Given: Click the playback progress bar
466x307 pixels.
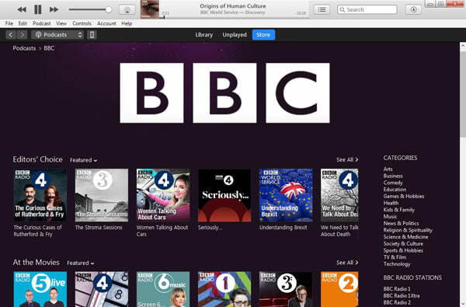Looking at the screenshot, I should [x=235, y=18].
